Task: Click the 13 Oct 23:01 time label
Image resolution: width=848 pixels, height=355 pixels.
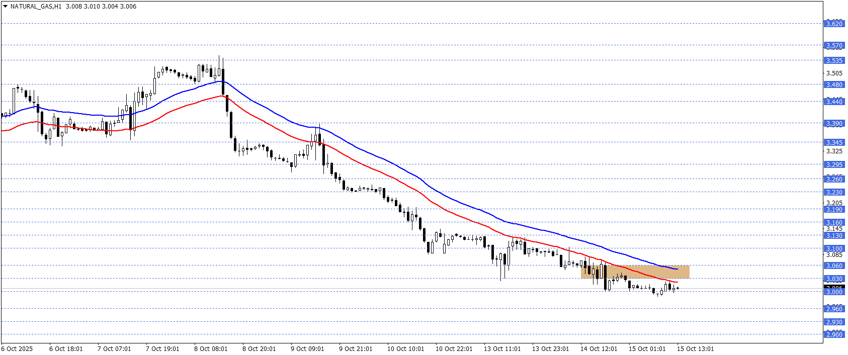Action: click(x=550, y=349)
